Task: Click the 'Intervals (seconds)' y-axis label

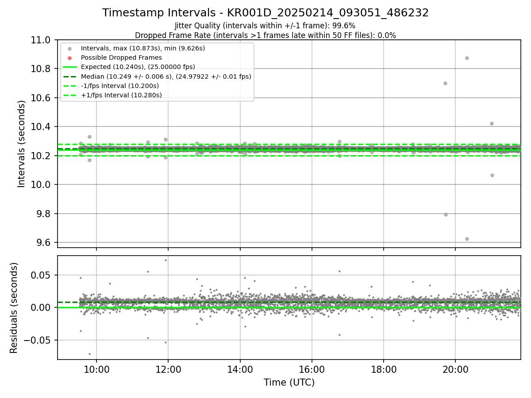Action: coord(22,144)
